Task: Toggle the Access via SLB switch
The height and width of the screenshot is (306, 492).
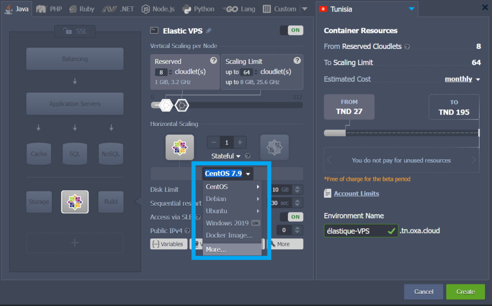Action: 291,217
